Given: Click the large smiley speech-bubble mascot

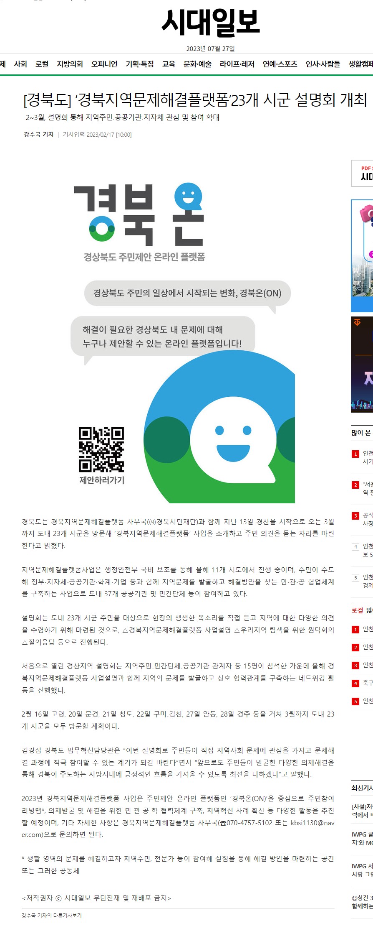Looking at the screenshot, I should tap(233, 441).
